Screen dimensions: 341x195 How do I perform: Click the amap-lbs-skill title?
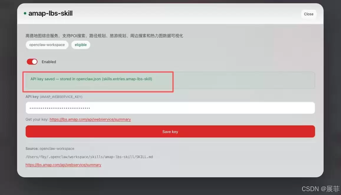(50, 13)
